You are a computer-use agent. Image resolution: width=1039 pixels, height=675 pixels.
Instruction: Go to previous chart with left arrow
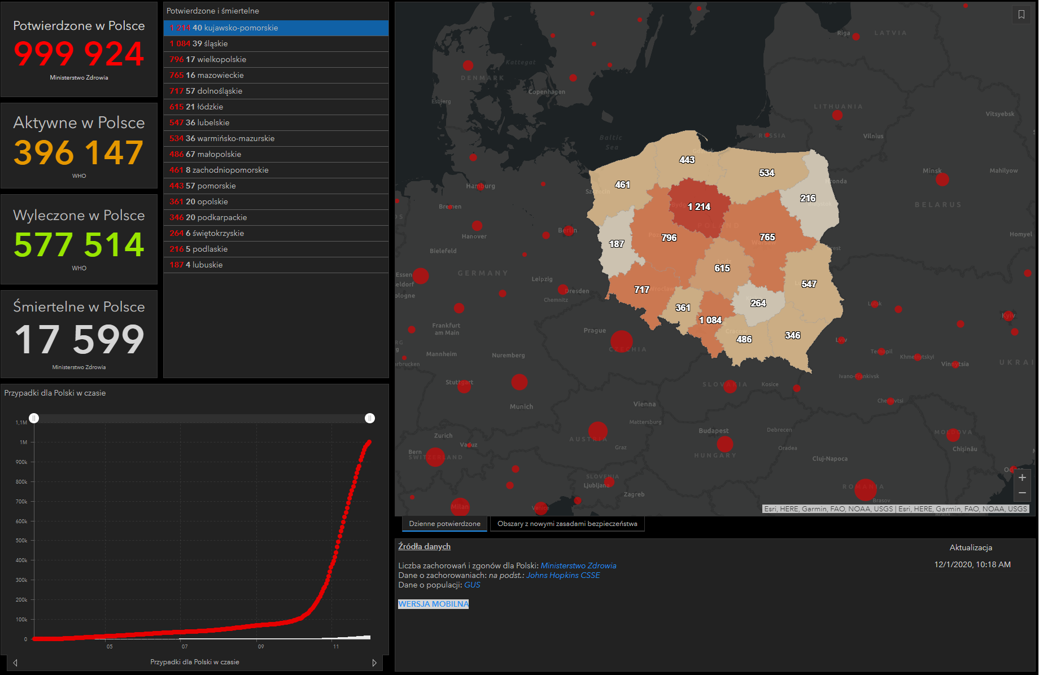(15, 663)
